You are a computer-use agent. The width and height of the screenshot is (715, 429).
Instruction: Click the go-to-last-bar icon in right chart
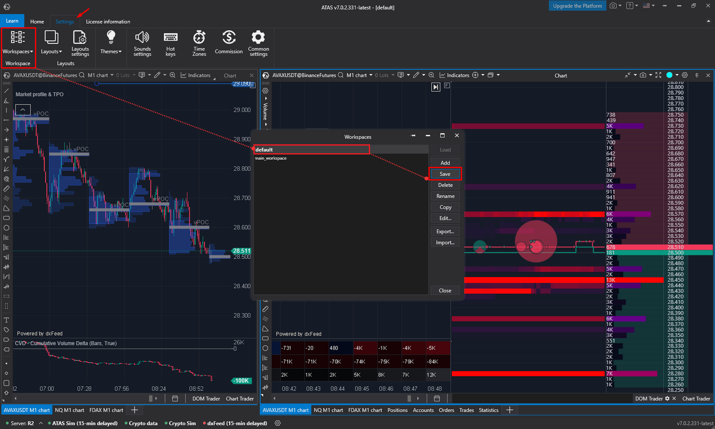point(436,87)
